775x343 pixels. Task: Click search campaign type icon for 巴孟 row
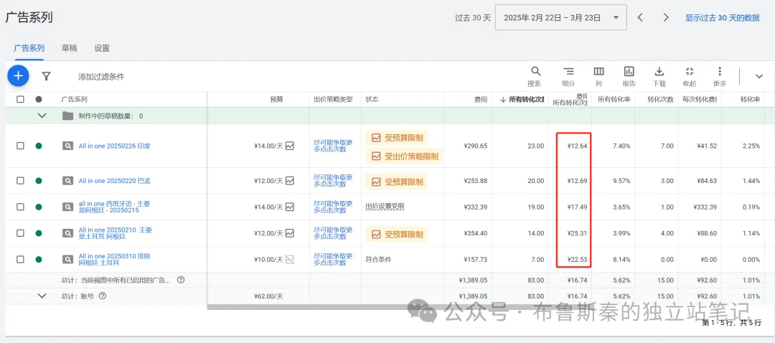67,181
